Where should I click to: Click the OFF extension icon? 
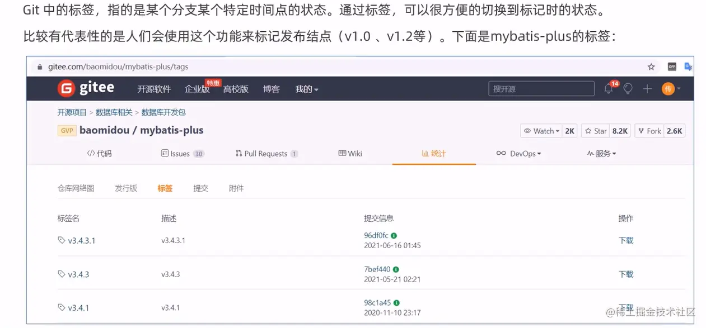(672, 66)
